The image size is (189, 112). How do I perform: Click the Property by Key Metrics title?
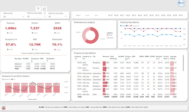pos(85,53)
